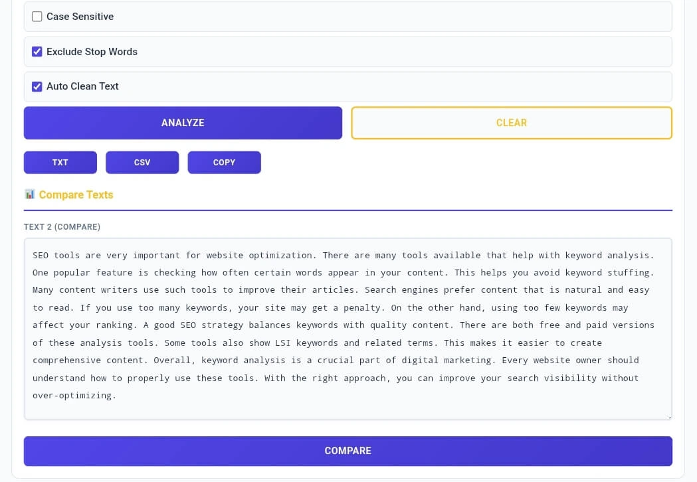
Task: Click the purple divider below Compare Texts
Action: pyautogui.click(x=348, y=208)
